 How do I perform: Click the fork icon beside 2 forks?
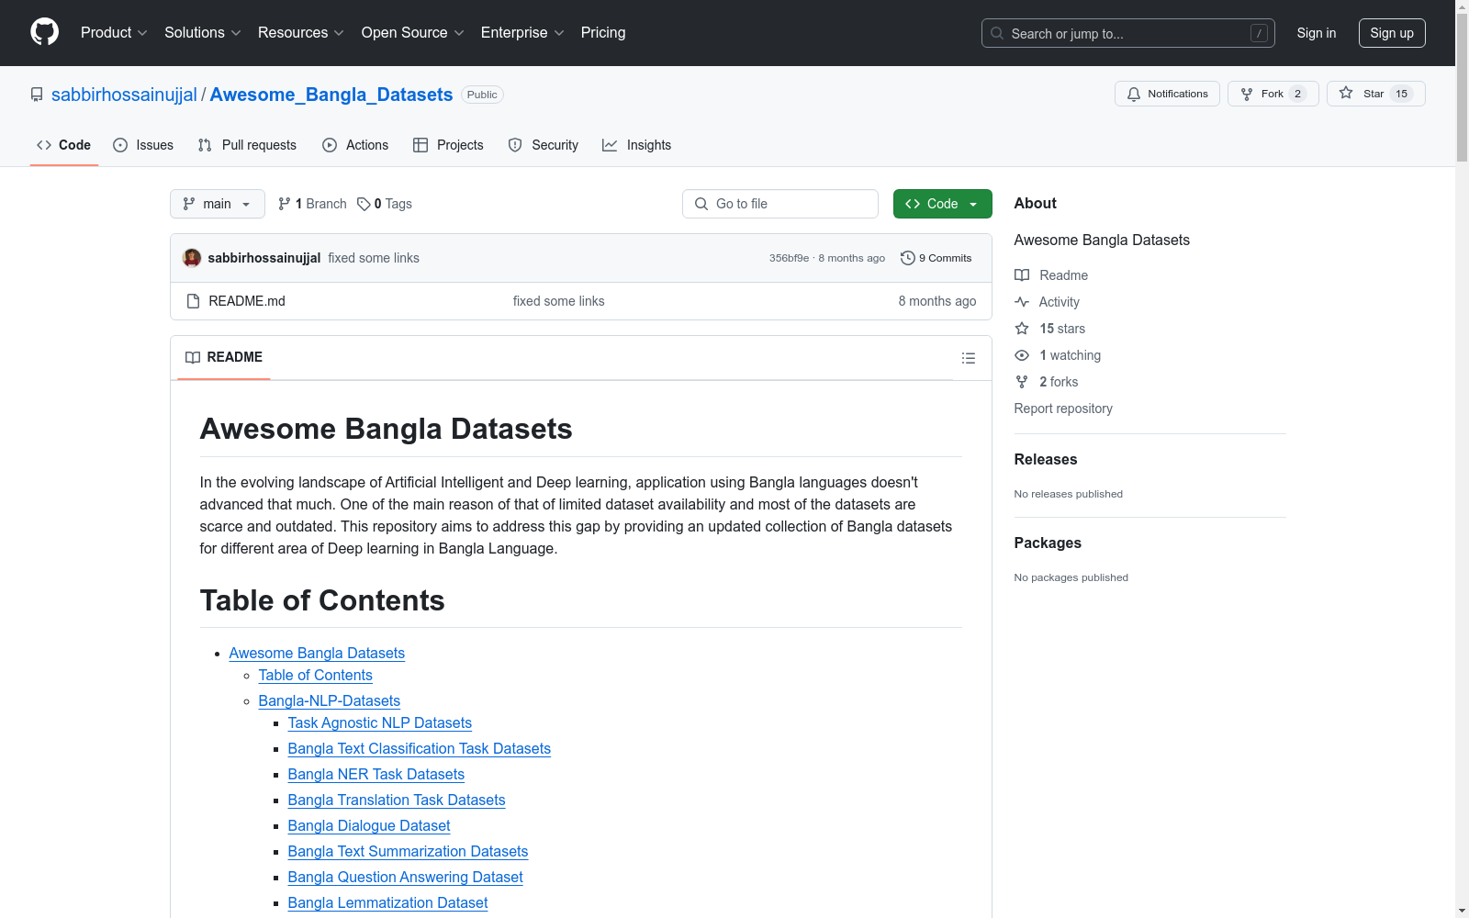(1022, 382)
